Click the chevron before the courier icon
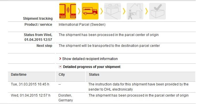The height and width of the screenshot is (104, 205). pos(124,11)
